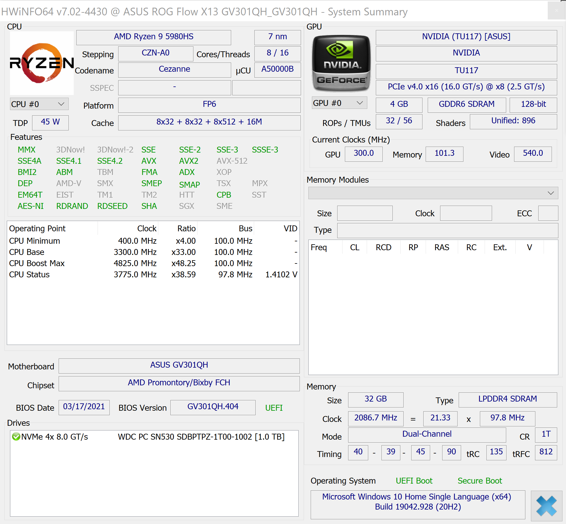Click the green check NVMe drive status icon
Screen dimensions: 566x524
click(16, 436)
